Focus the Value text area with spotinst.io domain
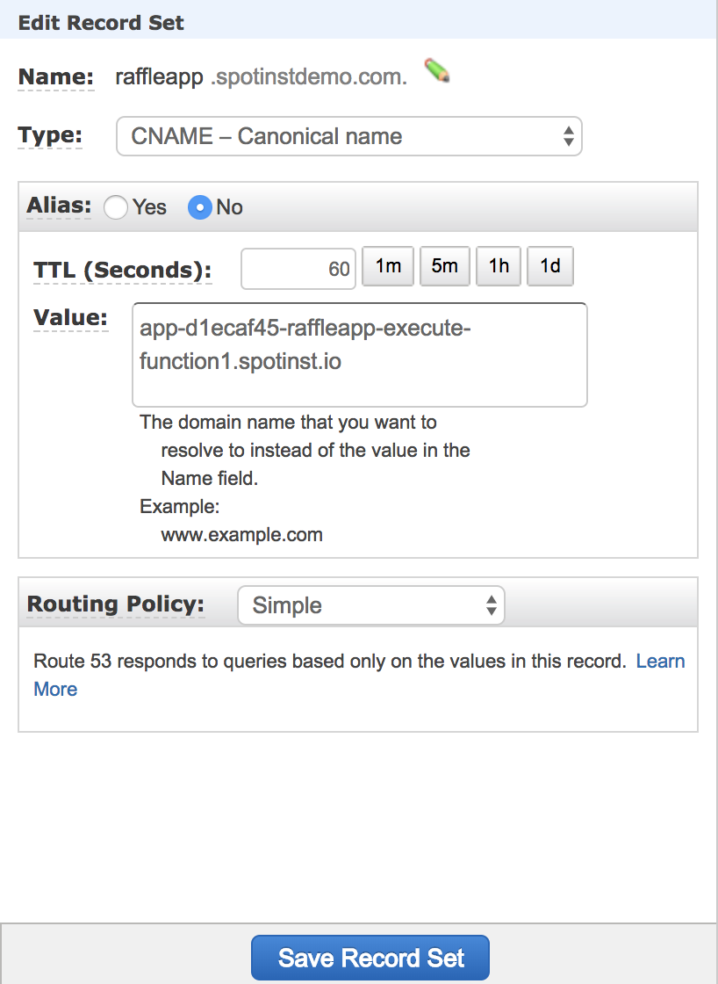Screen dimensions: 718x984 coord(359,355)
